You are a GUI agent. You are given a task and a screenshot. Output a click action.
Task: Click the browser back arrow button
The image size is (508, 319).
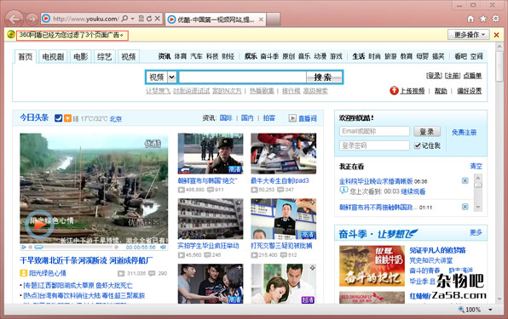14,19
